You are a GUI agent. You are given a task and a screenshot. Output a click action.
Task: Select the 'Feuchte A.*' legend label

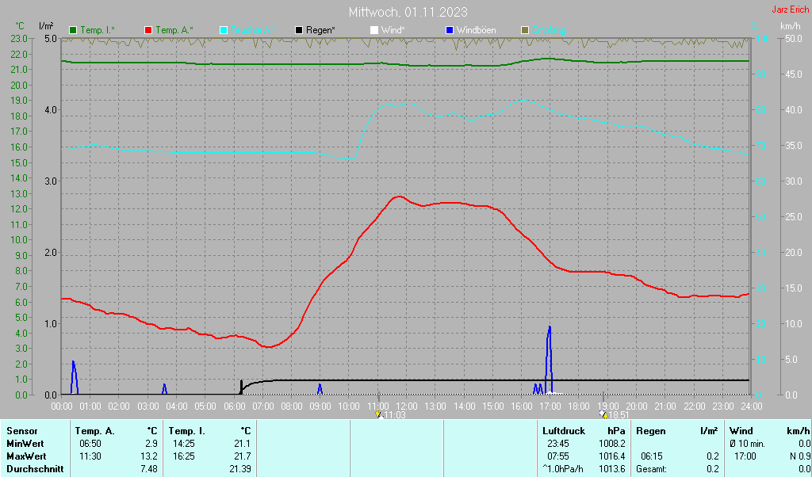click(x=253, y=31)
